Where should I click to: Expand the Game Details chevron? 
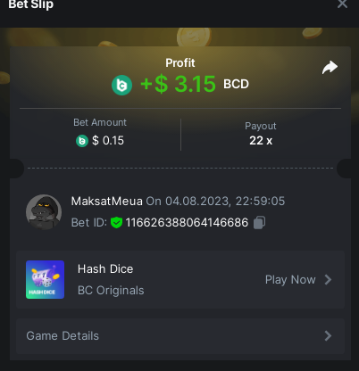tap(328, 336)
